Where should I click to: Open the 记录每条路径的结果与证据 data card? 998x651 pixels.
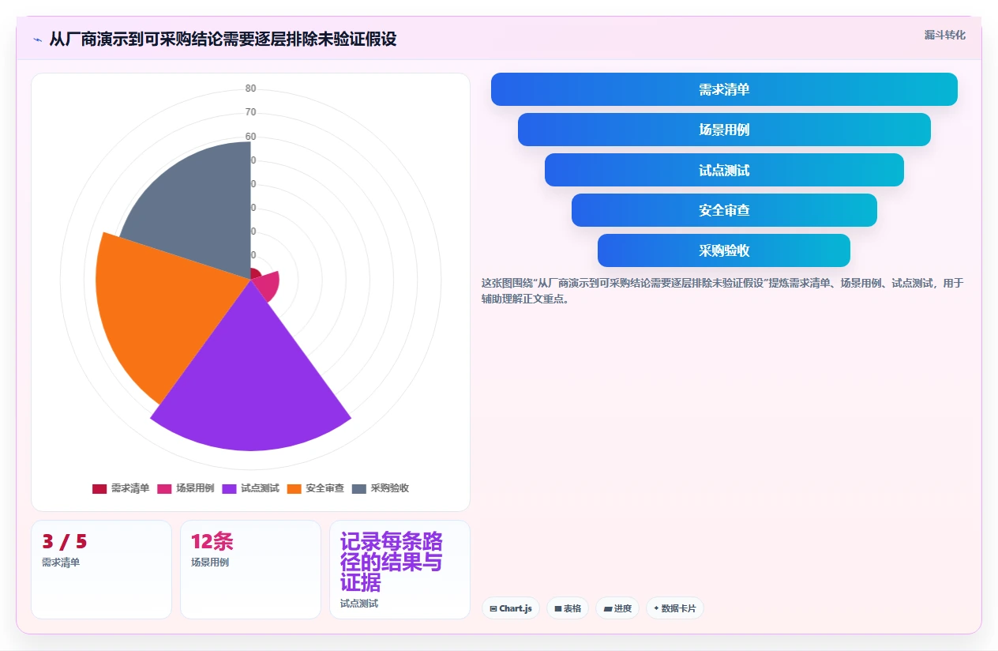coord(400,570)
